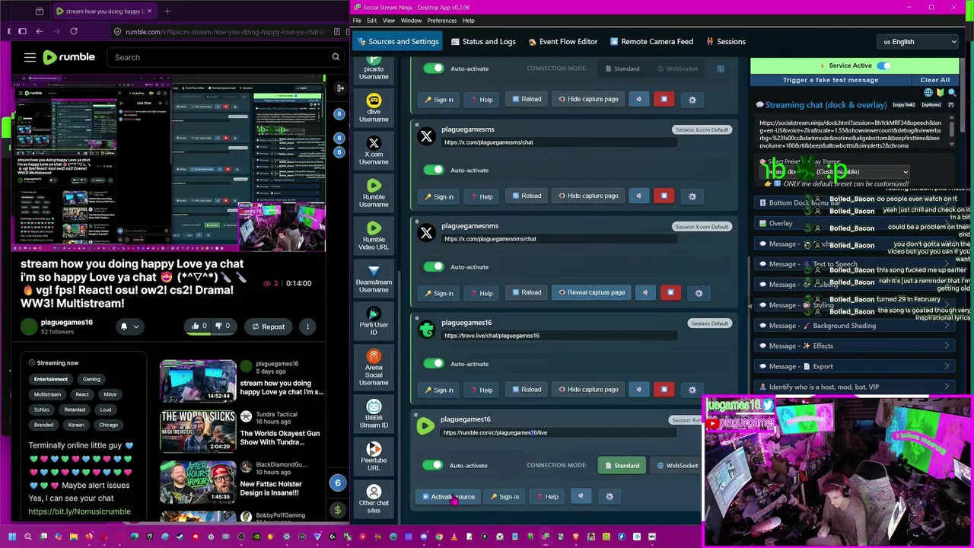974x548 pixels.
Task: Open the Windows Start menu
Action: [12, 537]
